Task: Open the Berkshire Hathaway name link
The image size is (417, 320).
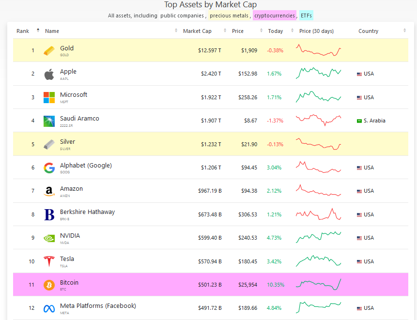Action: pyautogui.click(x=87, y=212)
